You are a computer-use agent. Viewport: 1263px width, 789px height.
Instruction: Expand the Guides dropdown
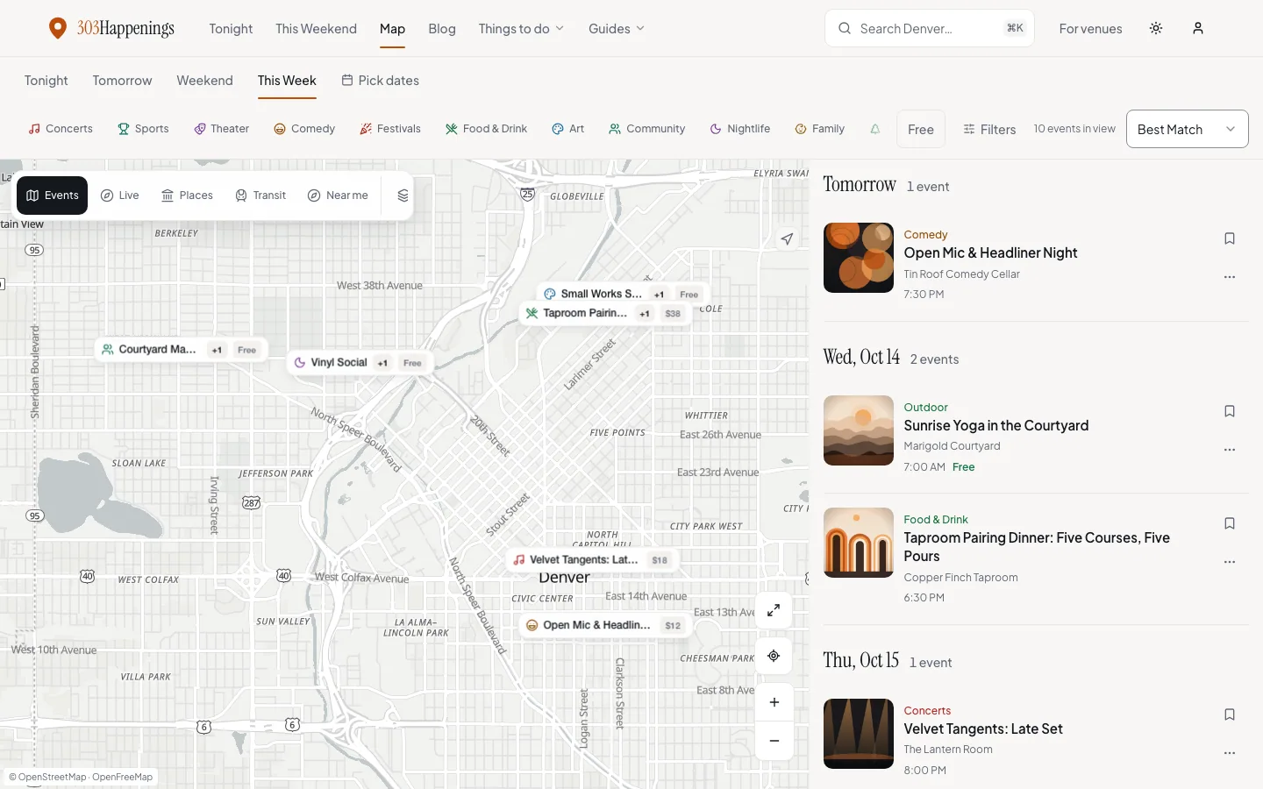pos(617,28)
